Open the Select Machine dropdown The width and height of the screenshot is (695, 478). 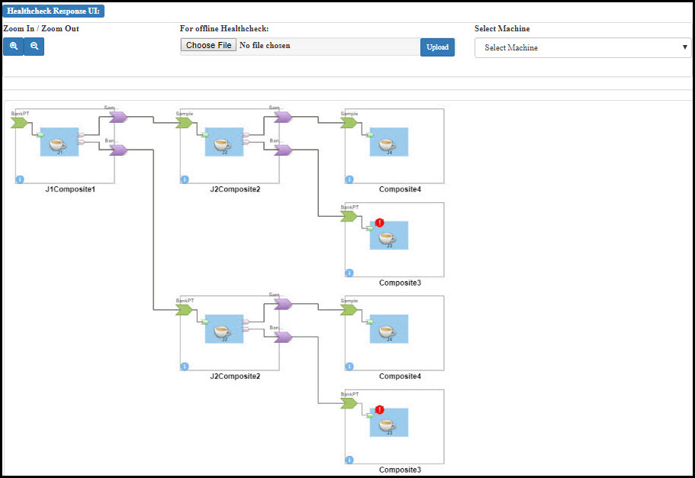[x=583, y=47]
